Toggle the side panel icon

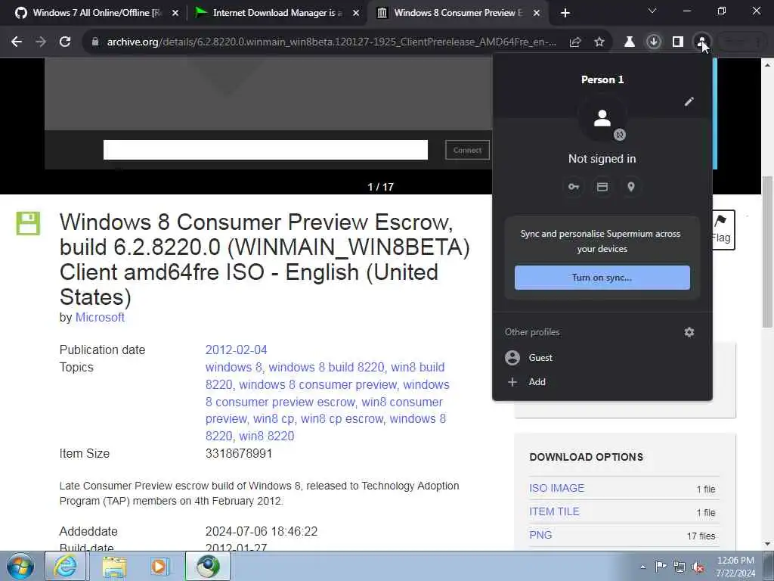click(678, 42)
